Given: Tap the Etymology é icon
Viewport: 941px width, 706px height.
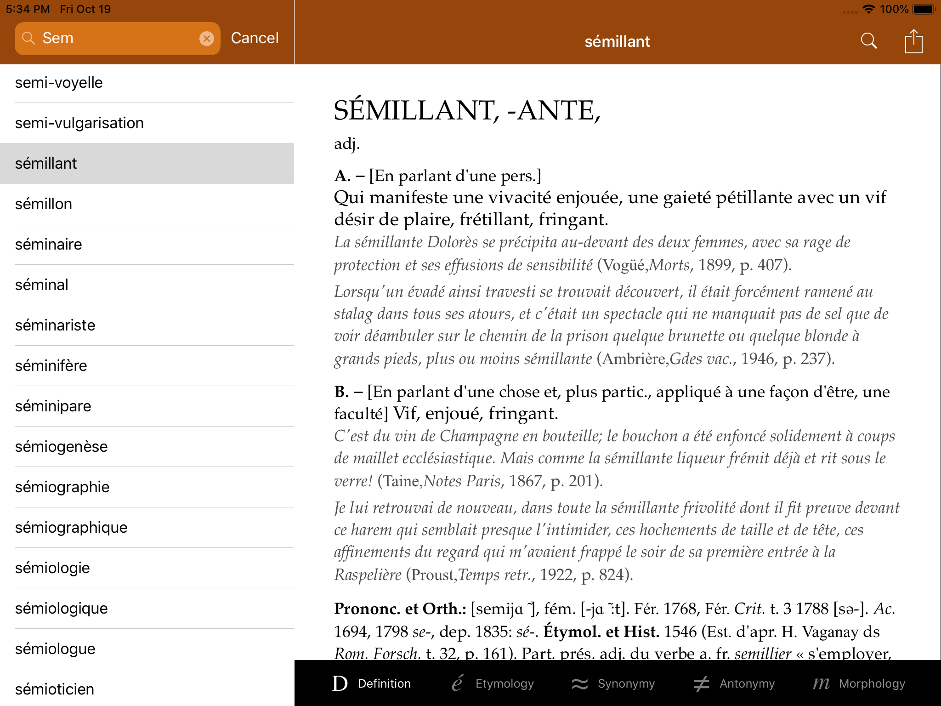Looking at the screenshot, I should click(457, 683).
